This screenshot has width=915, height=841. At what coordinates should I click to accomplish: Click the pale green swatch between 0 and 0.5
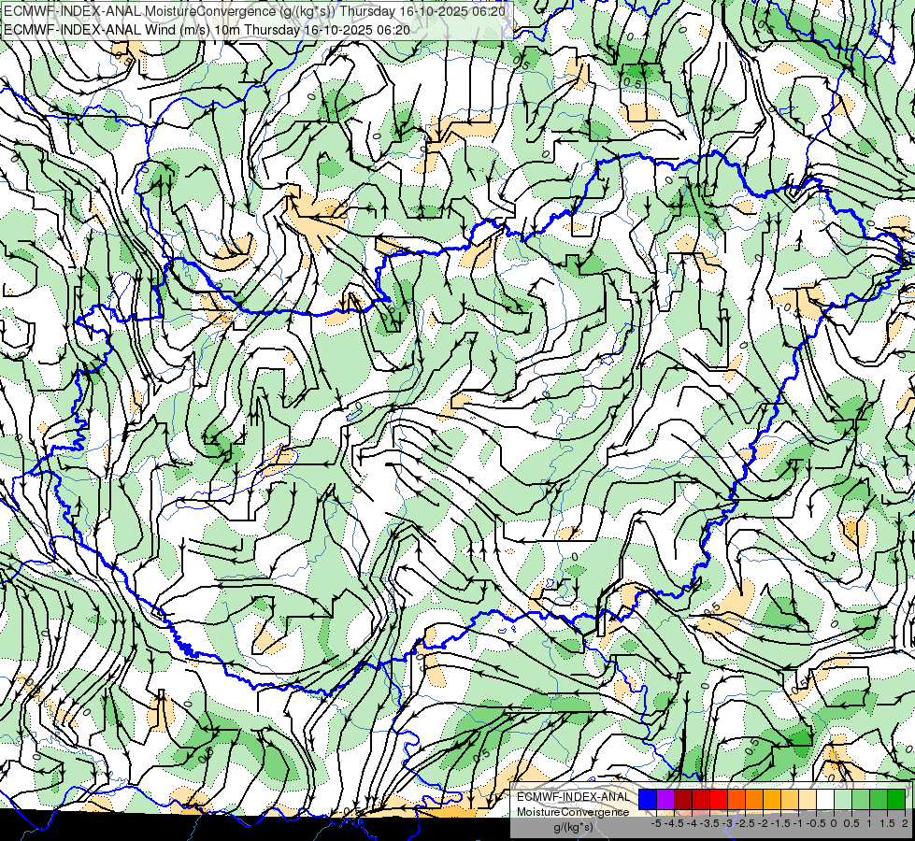(843, 800)
